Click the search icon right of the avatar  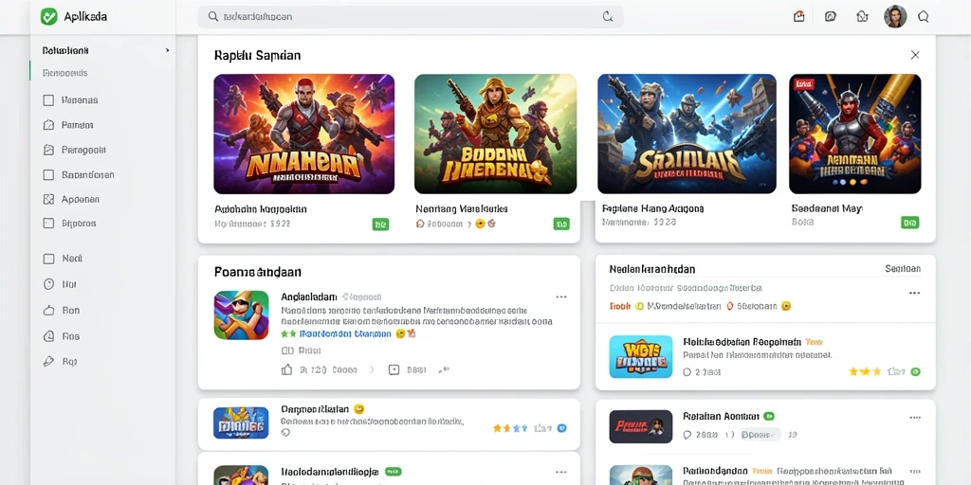point(924,17)
